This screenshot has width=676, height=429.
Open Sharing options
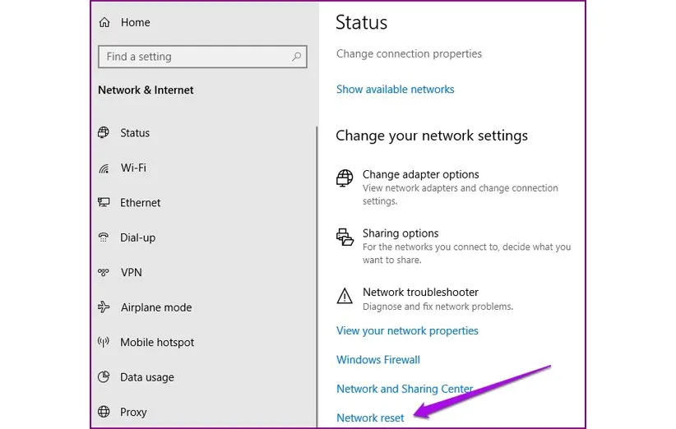[401, 233]
